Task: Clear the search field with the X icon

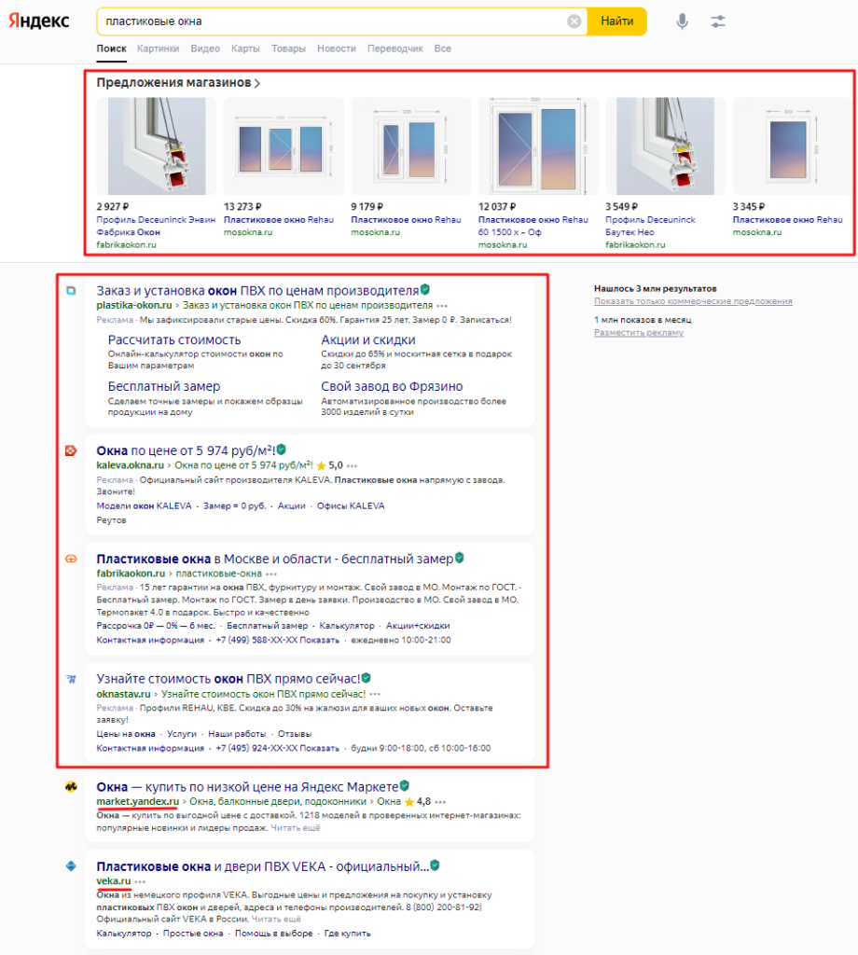Action: point(574,21)
